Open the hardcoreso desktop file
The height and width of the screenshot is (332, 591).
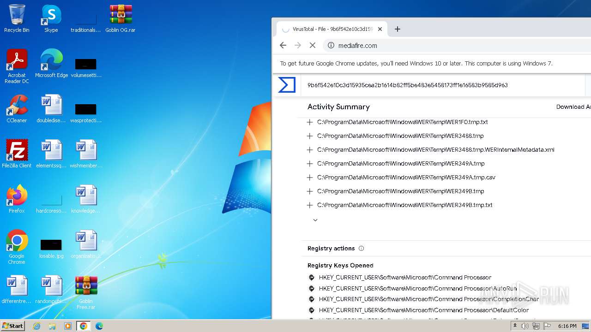pos(51,203)
